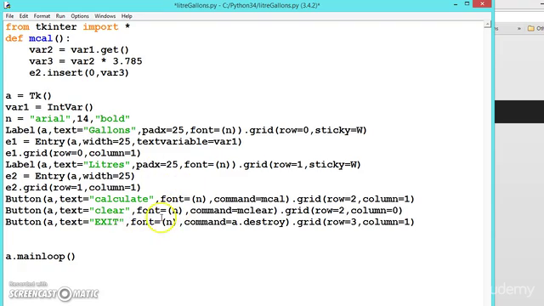This screenshot has width=544, height=306.
Task: Minimize the litreGallons.py window
Action: click(456, 4)
